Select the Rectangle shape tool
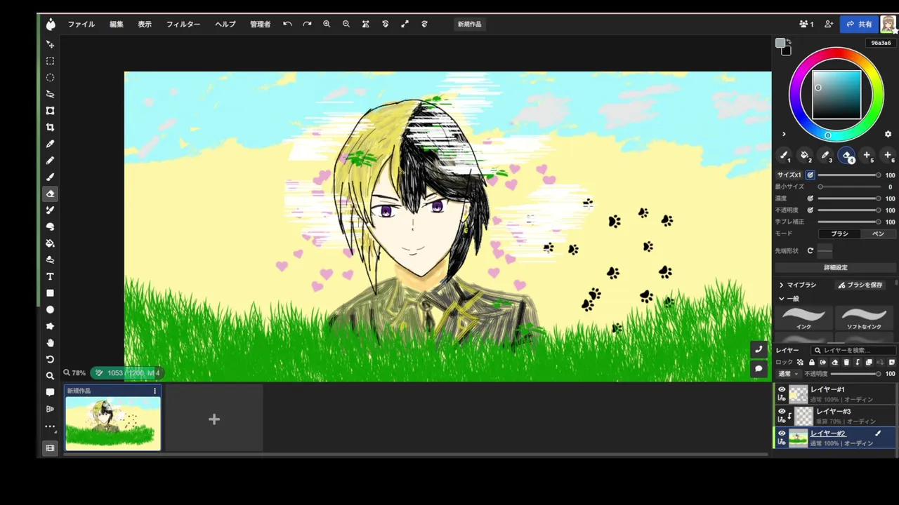899x505 pixels. pos(50,293)
